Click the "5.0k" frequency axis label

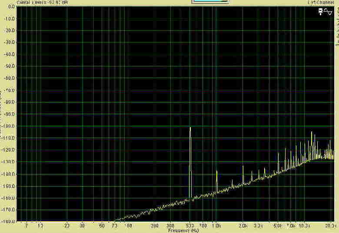pos(278,226)
